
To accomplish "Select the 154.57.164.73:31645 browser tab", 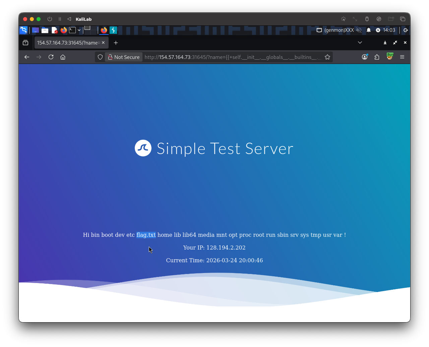I will coord(69,43).
